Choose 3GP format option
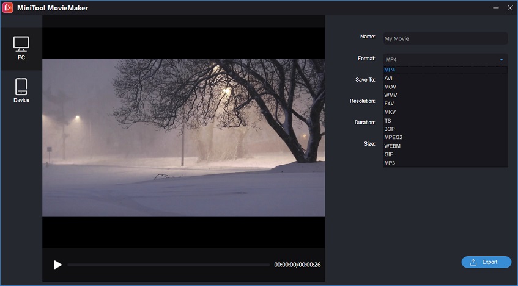 pos(445,129)
